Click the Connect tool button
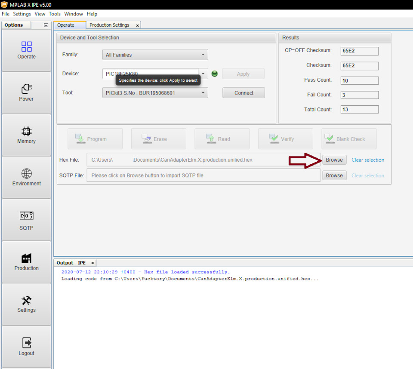The width and height of the screenshot is (413, 369). click(x=243, y=93)
